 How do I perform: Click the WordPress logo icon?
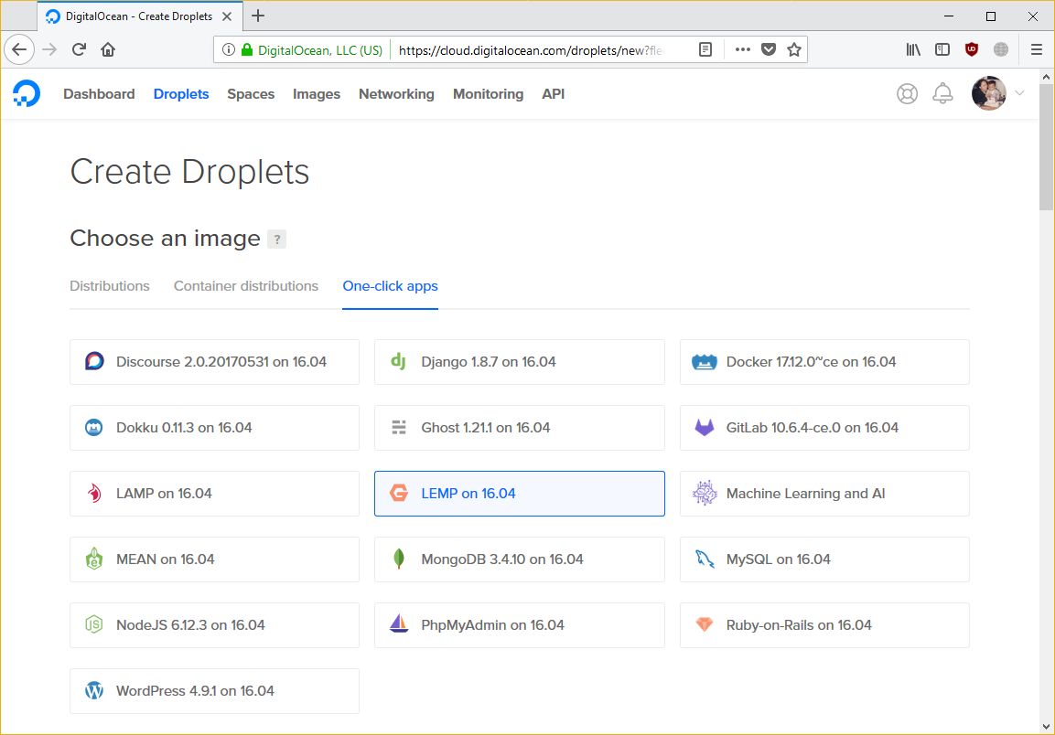point(94,690)
